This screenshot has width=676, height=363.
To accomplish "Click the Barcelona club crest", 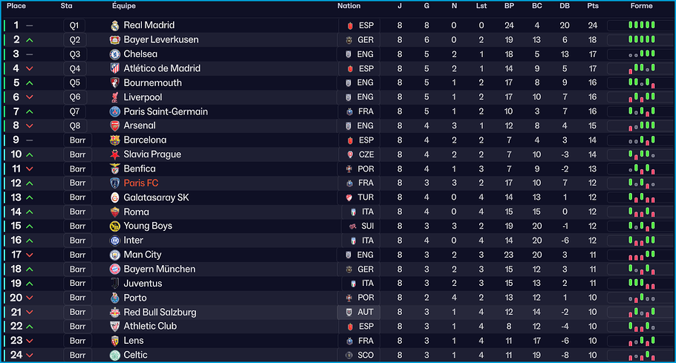I will pos(115,140).
